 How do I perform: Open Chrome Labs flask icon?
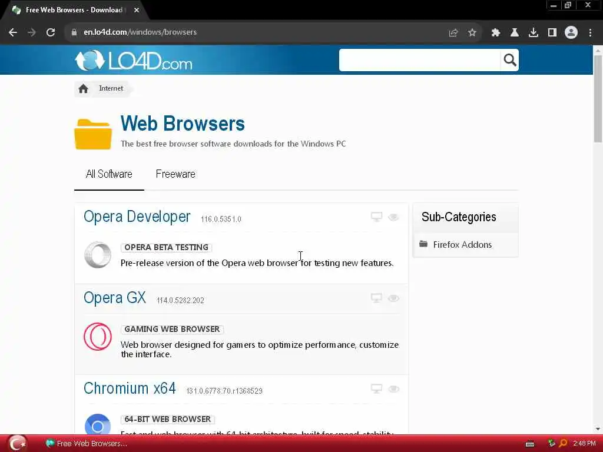coord(515,33)
